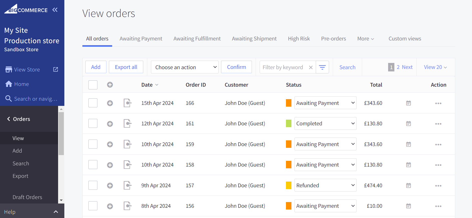Expand all orders with header plus icon
Image resolution: width=472 pixels, height=218 pixels.
pos(110,85)
